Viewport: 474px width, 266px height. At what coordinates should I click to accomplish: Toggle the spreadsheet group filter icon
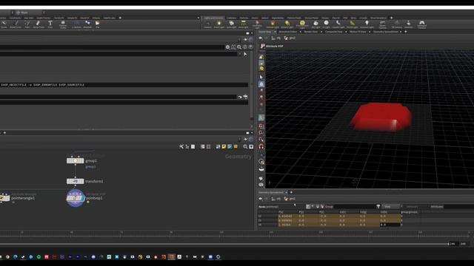pos(378,207)
